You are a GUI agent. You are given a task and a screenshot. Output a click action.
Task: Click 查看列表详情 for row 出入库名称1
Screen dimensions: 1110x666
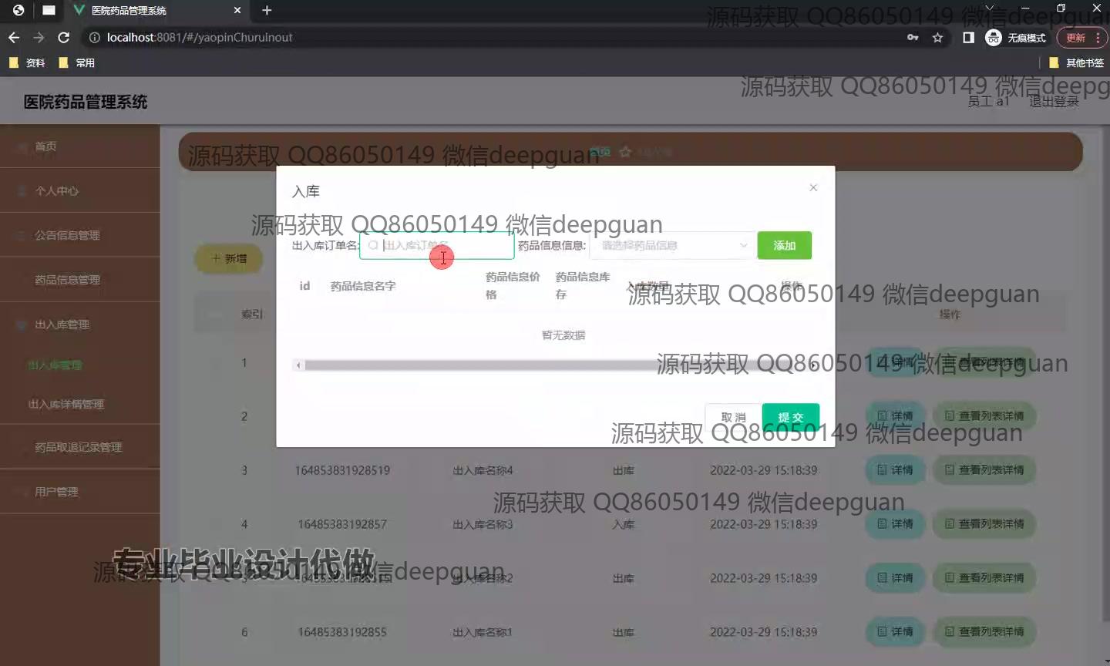click(984, 631)
